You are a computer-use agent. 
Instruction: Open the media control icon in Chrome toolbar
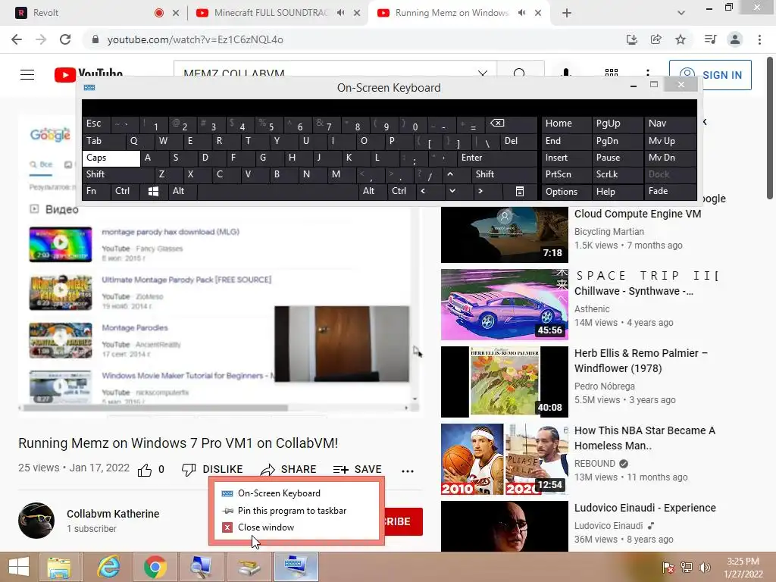pyautogui.click(x=711, y=39)
